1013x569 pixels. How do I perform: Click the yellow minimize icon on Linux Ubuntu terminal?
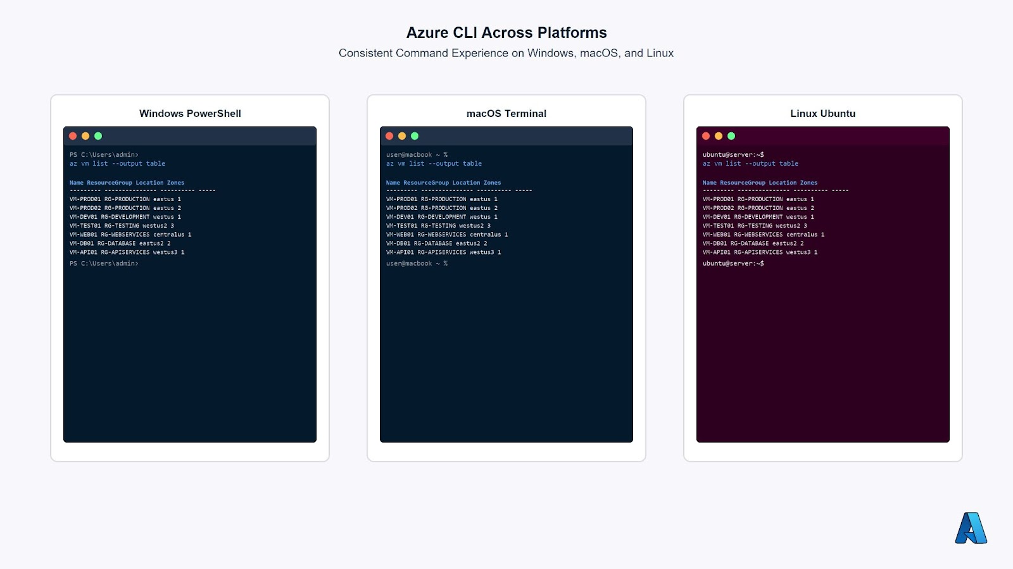(x=718, y=135)
